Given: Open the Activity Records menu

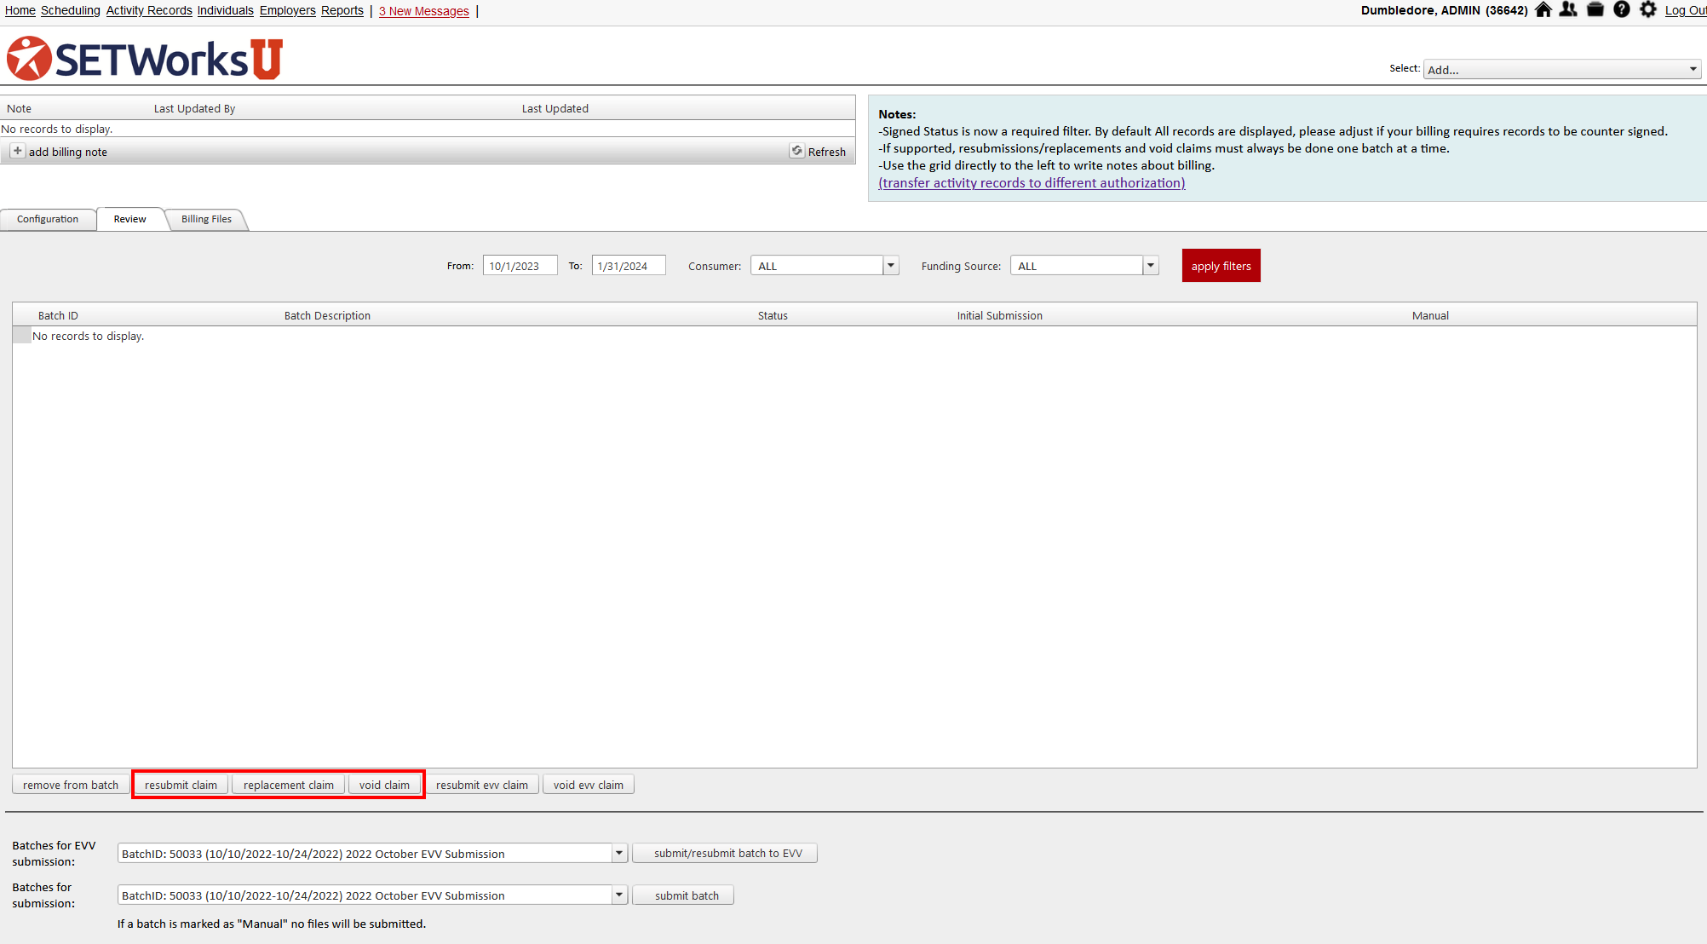Looking at the screenshot, I should click(x=149, y=10).
